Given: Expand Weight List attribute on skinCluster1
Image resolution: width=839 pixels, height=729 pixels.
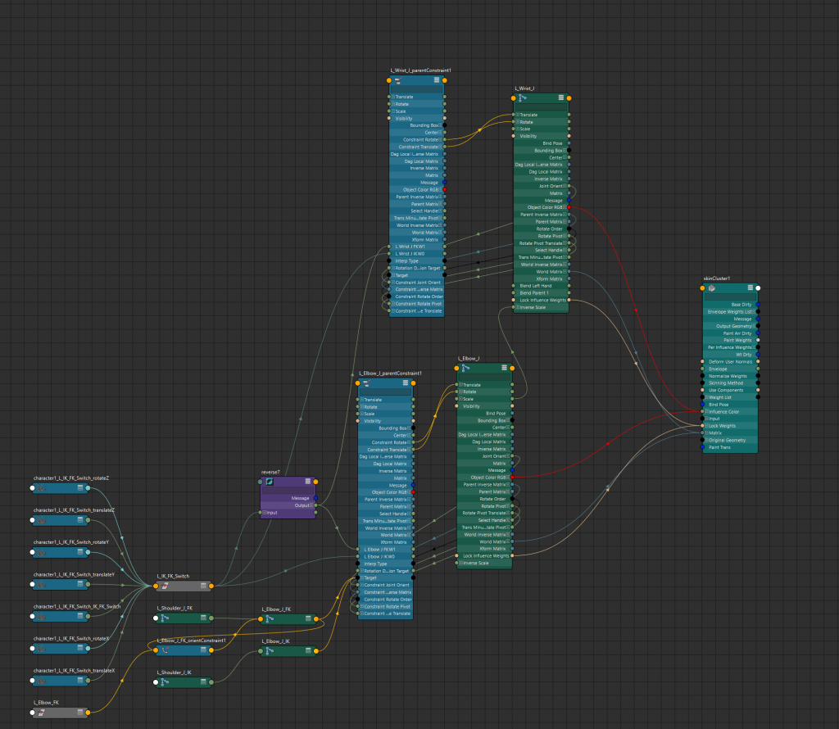Looking at the screenshot, I should [x=707, y=397].
